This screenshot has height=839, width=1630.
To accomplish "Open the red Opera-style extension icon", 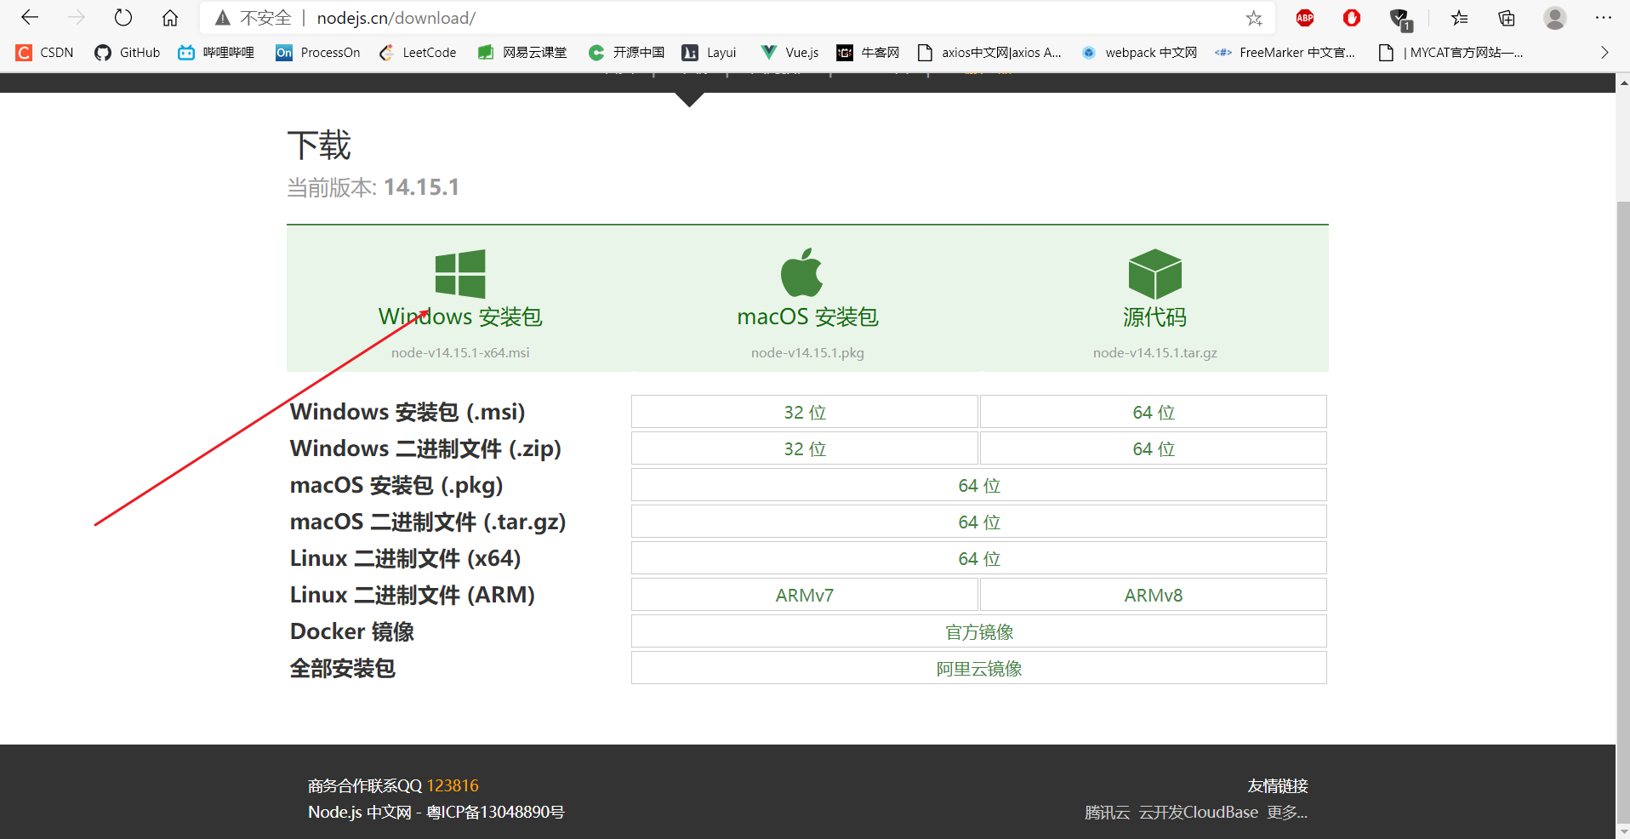I will tap(1352, 18).
